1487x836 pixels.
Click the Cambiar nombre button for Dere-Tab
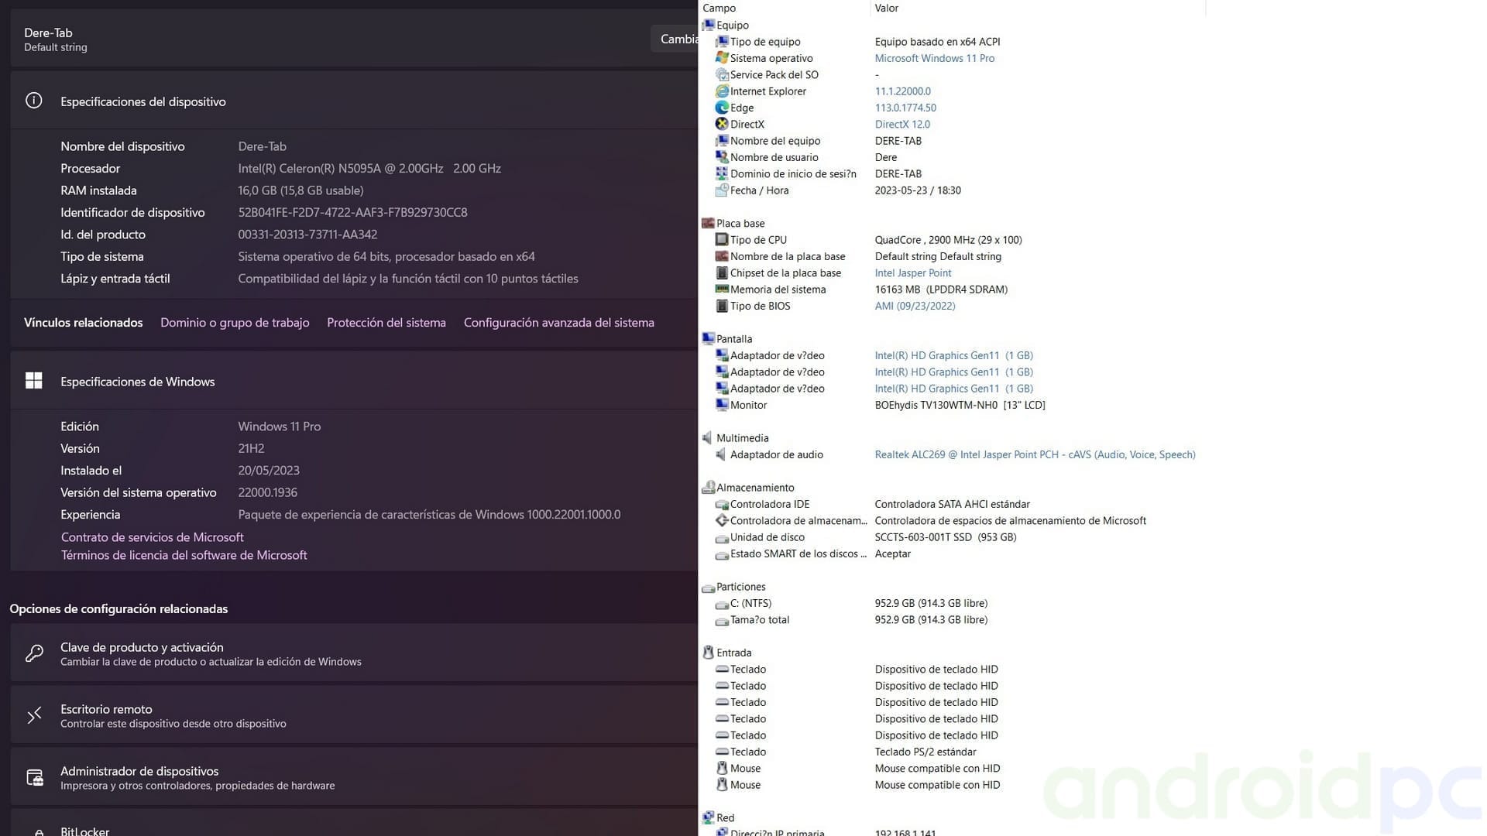tap(675, 39)
